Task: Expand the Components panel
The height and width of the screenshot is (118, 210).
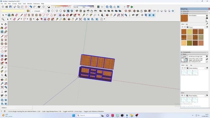Action: pyautogui.click(x=194, y=52)
